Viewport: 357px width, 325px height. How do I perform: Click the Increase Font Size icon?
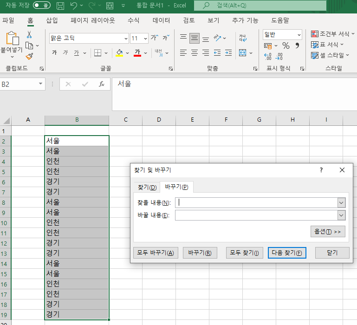pyautogui.click(x=155, y=37)
